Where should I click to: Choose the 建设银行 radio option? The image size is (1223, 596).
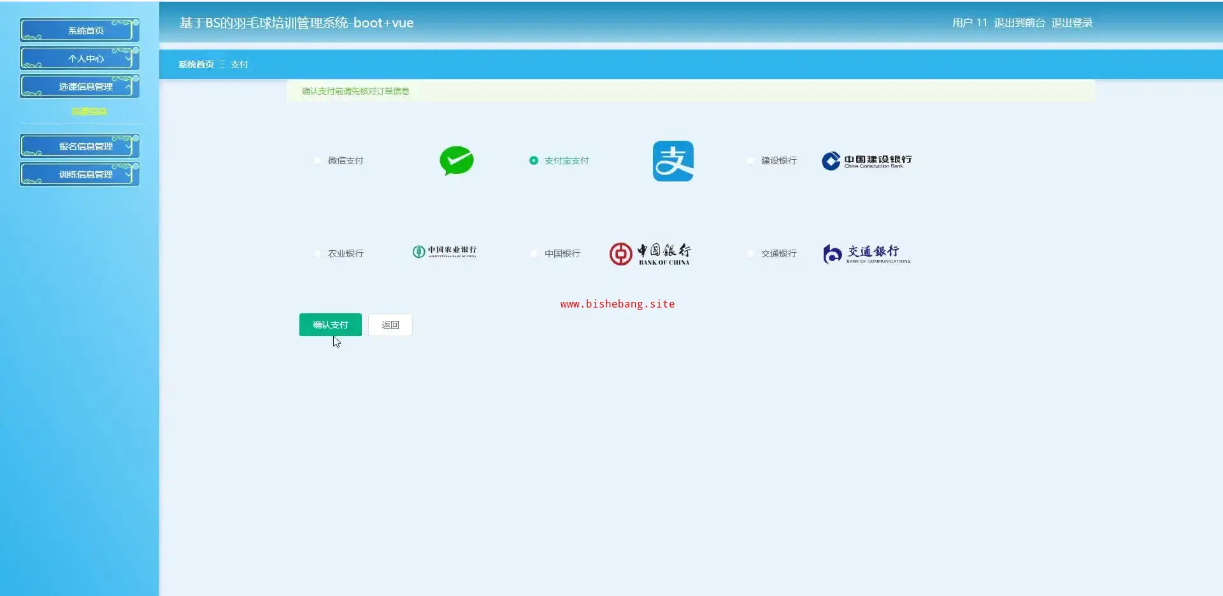tap(750, 160)
